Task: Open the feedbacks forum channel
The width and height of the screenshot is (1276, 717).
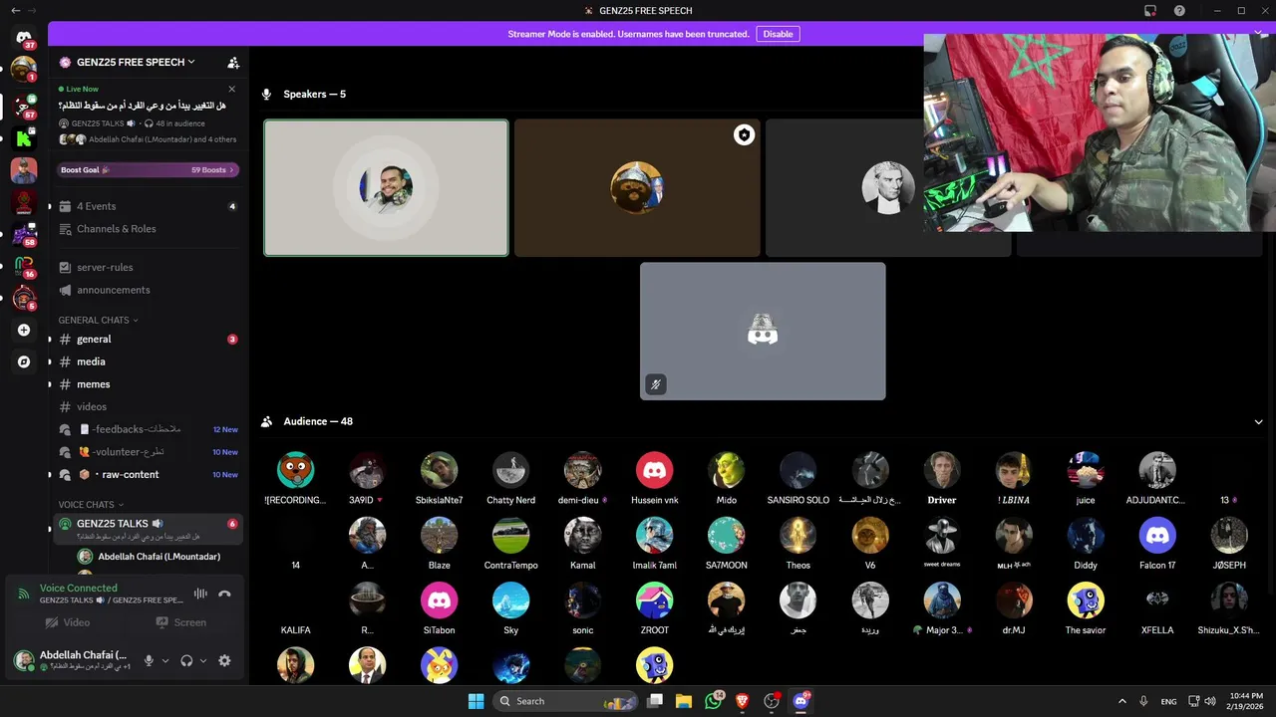Action: [148, 429]
